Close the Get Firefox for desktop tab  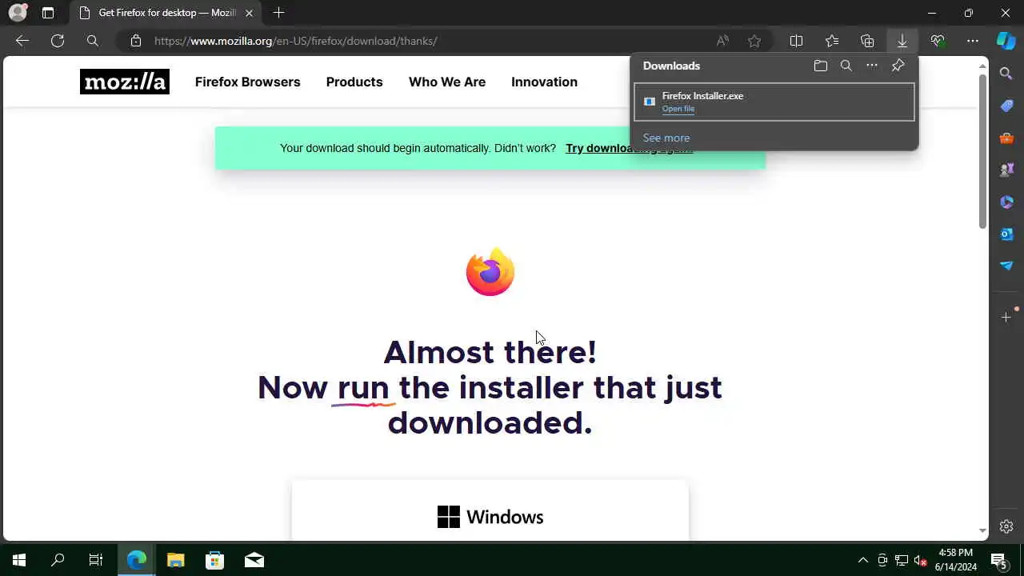click(x=250, y=13)
